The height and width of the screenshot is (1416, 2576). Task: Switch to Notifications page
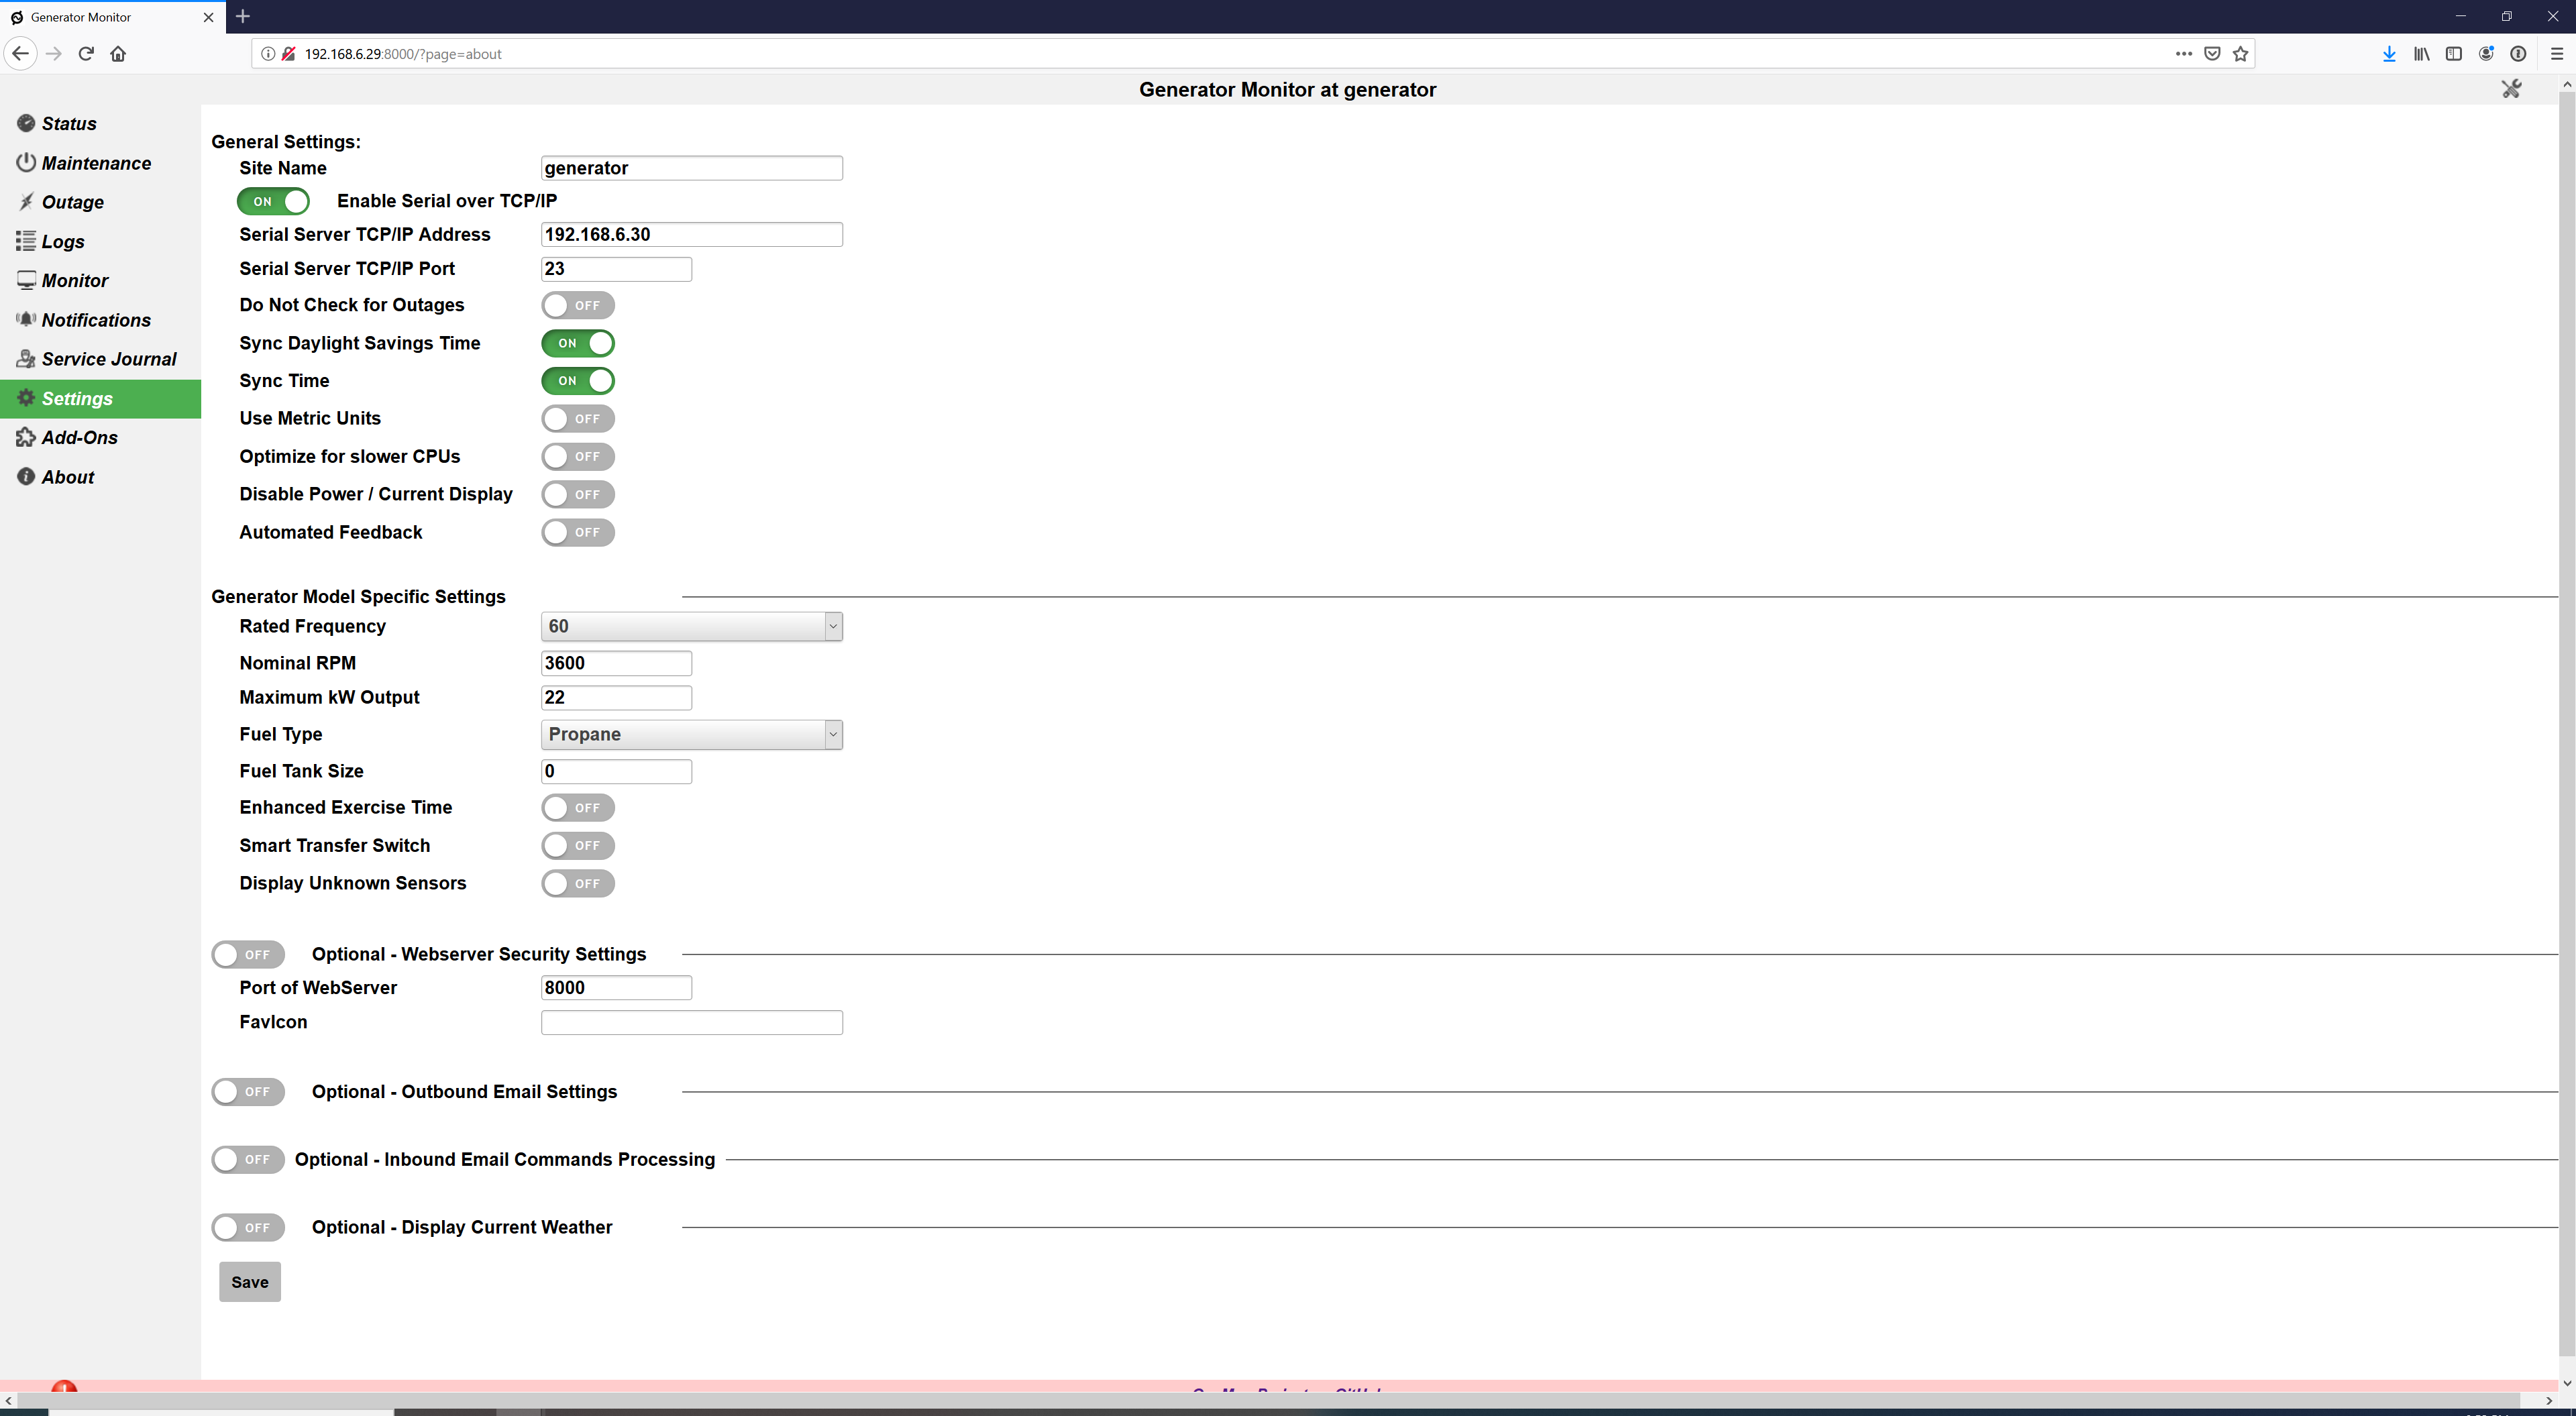tap(100, 320)
